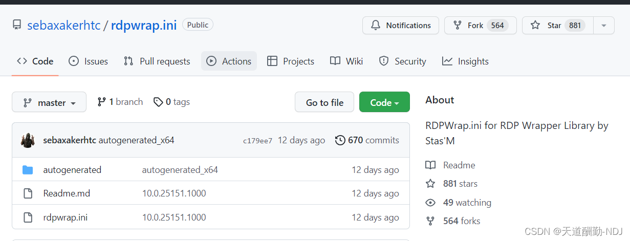Open the Pull requests tab
The width and height of the screenshot is (630, 241).
point(157,61)
